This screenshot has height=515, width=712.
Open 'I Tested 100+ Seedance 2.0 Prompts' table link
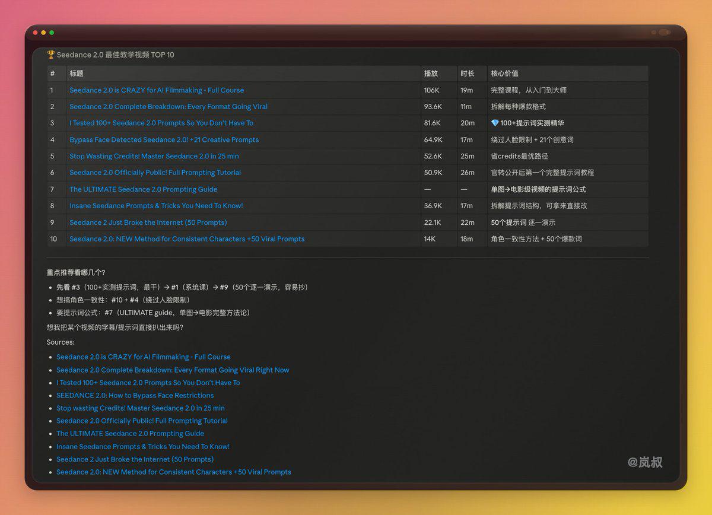[x=161, y=123]
